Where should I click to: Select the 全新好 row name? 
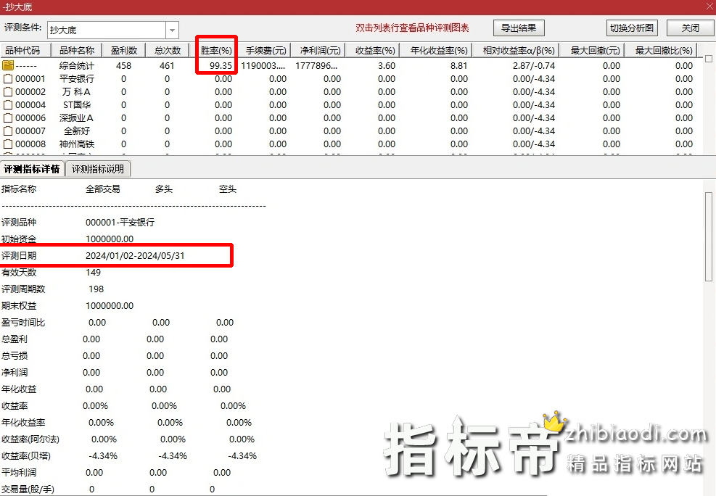tap(77, 131)
